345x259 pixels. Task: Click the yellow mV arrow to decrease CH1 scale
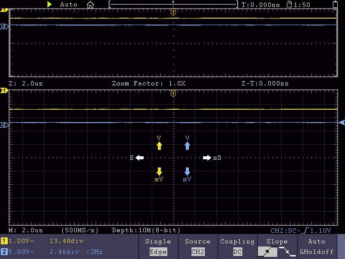click(x=159, y=172)
